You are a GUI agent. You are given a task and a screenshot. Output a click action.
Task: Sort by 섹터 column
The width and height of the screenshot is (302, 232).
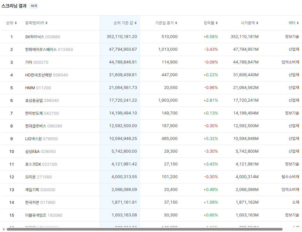pyautogui.click(x=294, y=23)
